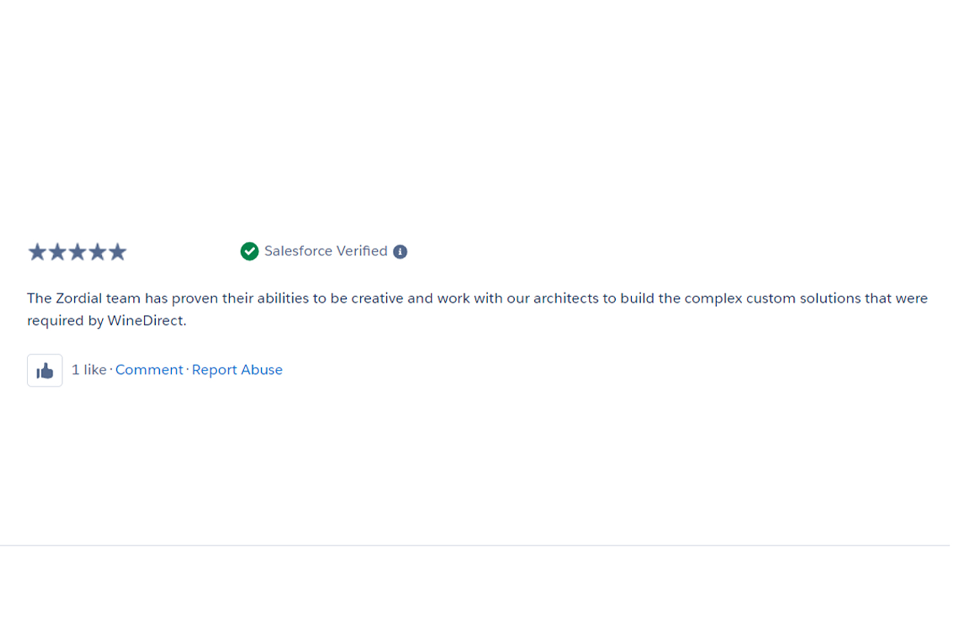This screenshot has height=617, width=959.
Task: Open the info tooltip next to Salesforce Verified
Action: (x=400, y=251)
